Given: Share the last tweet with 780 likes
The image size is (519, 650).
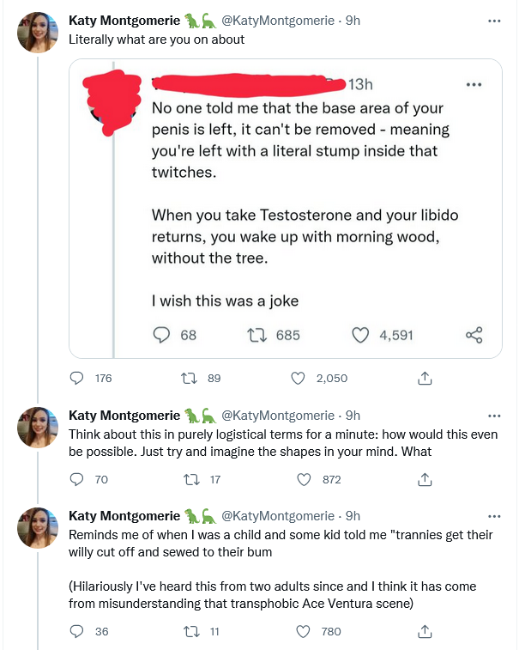Looking at the screenshot, I should (425, 631).
